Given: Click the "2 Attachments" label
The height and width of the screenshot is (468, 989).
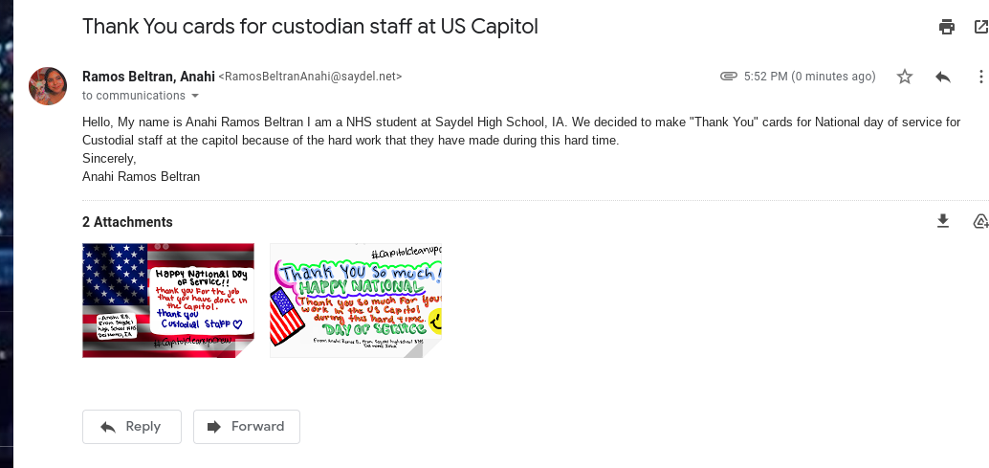Looking at the screenshot, I should (x=127, y=222).
